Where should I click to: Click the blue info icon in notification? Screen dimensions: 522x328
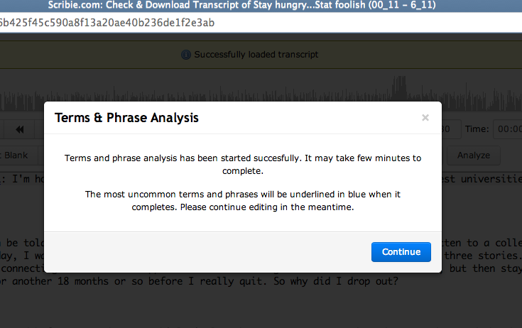186,55
